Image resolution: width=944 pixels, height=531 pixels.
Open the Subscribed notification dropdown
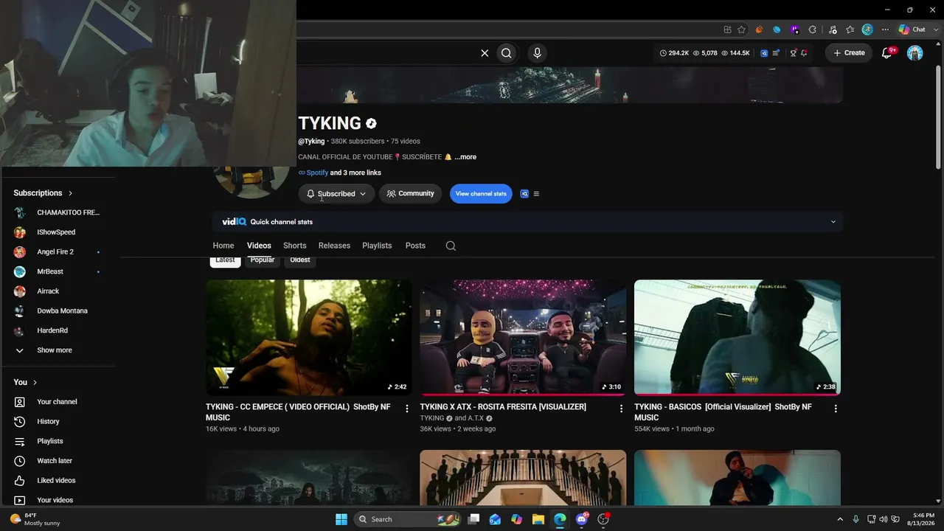pyautogui.click(x=336, y=194)
